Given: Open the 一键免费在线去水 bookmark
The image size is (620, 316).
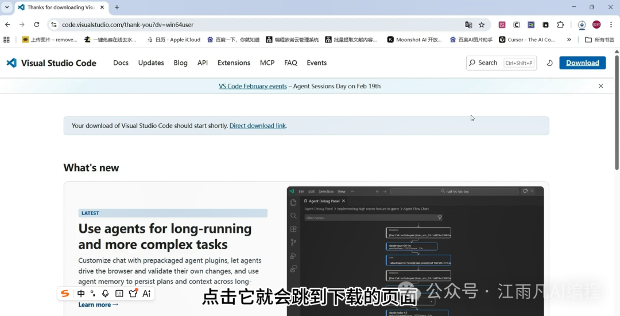Looking at the screenshot, I should (x=110, y=40).
